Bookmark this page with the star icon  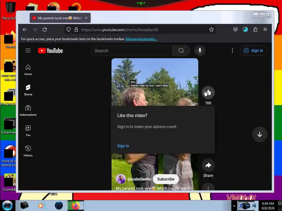tap(211, 30)
